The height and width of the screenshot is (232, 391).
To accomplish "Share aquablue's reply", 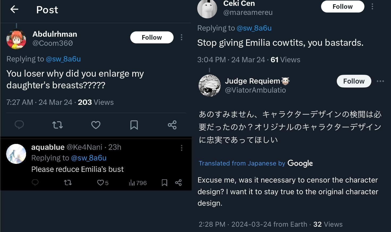I will (x=178, y=183).
